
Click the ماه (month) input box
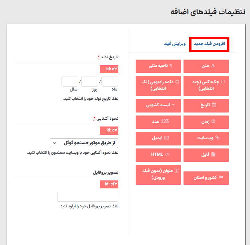[x=109, y=82]
